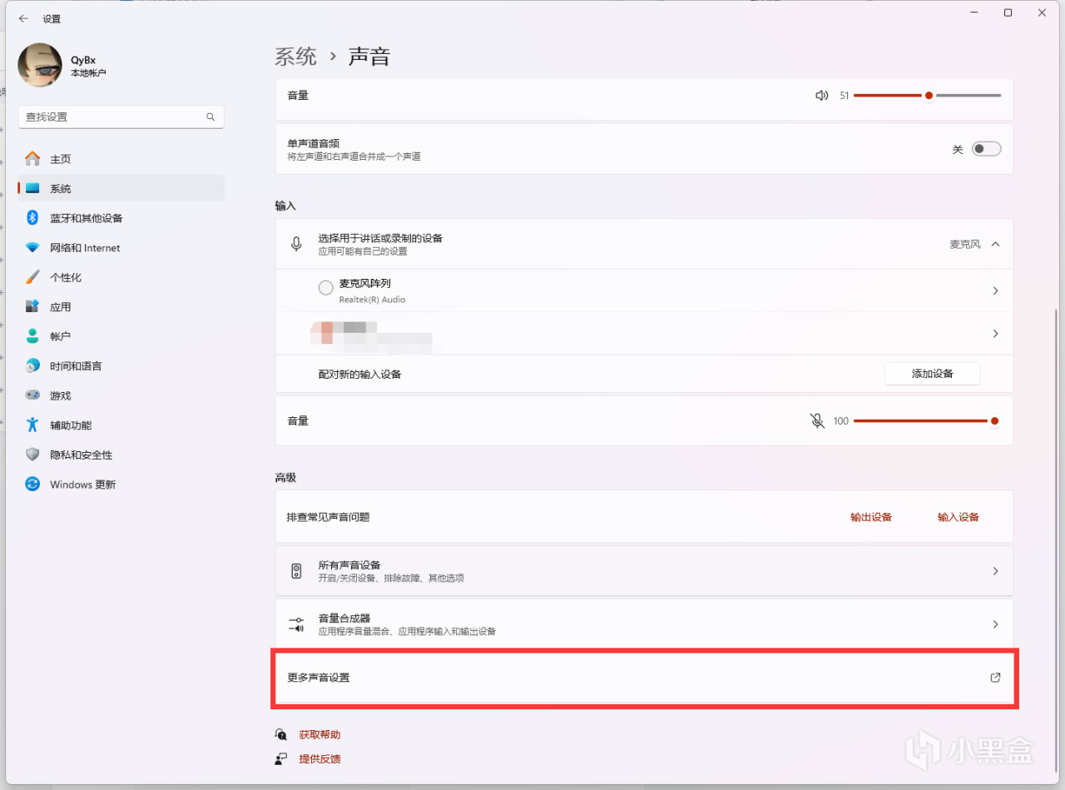Click the speaker icon beside 所有声音设备
The width and height of the screenshot is (1065, 790).
tap(296, 571)
